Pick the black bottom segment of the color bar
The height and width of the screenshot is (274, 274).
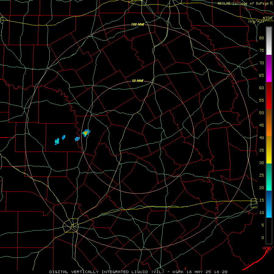269,231
